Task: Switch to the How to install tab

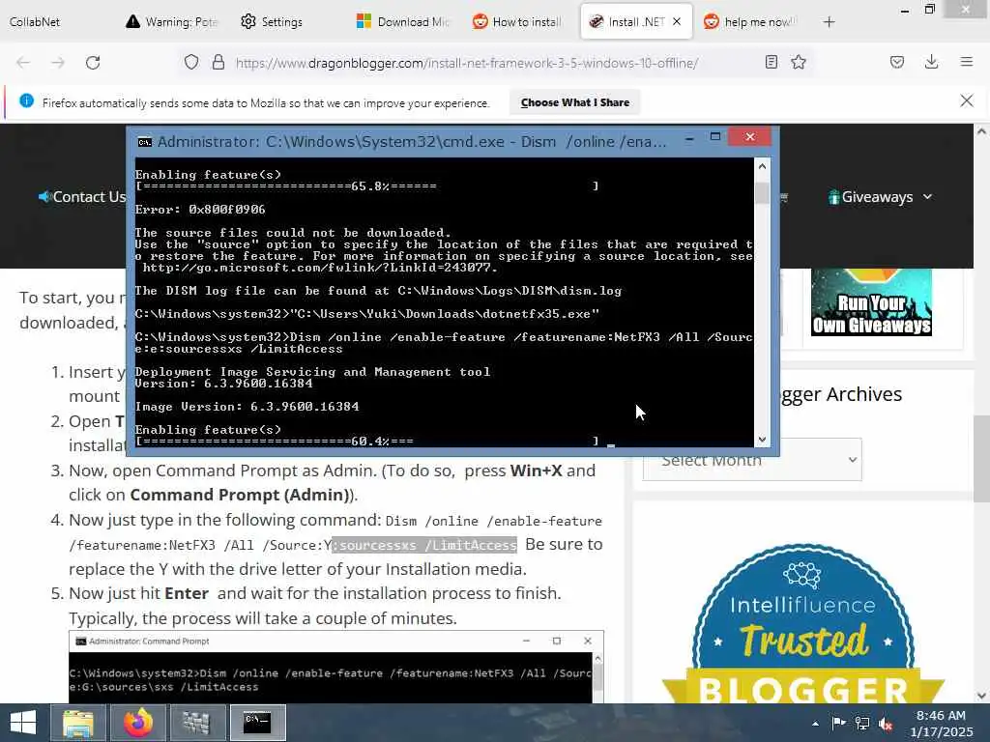Action: click(518, 22)
